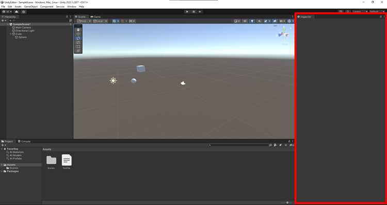Open the draw mode dropdown in Scene toolbar
The width and height of the screenshot is (387, 205).
[237, 21]
